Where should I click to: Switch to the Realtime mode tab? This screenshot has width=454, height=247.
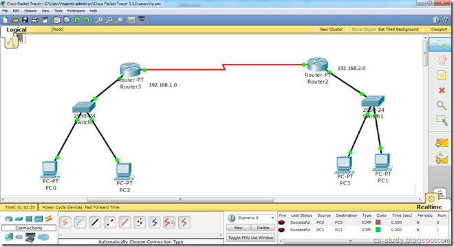(x=429, y=207)
